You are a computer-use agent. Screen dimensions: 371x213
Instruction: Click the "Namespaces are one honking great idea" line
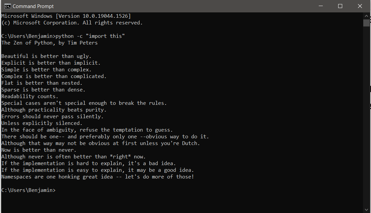98,177
